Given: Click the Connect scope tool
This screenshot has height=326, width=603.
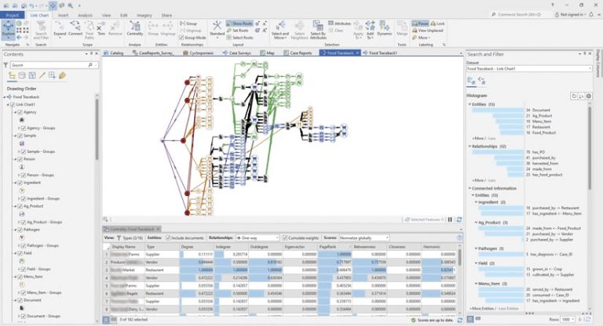Looking at the screenshot, I should click(75, 30).
